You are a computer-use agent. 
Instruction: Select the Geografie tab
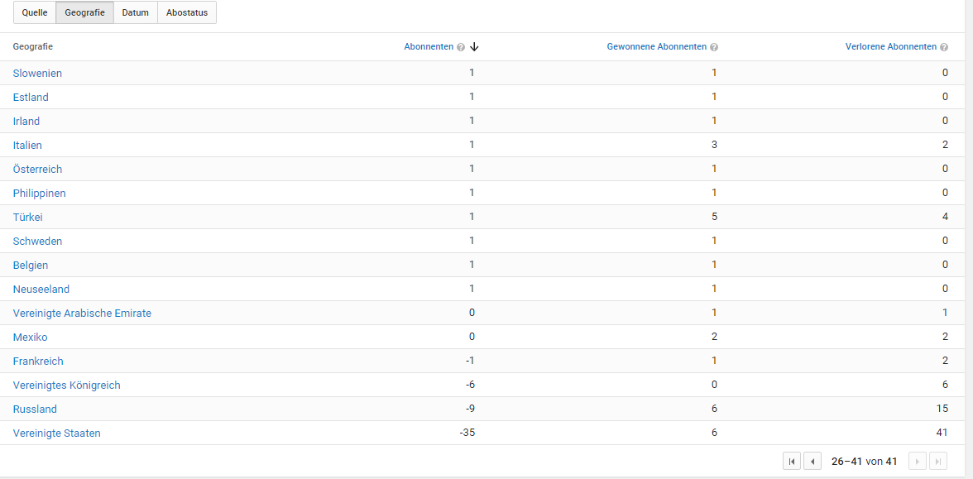pyautogui.click(x=84, y=12)
